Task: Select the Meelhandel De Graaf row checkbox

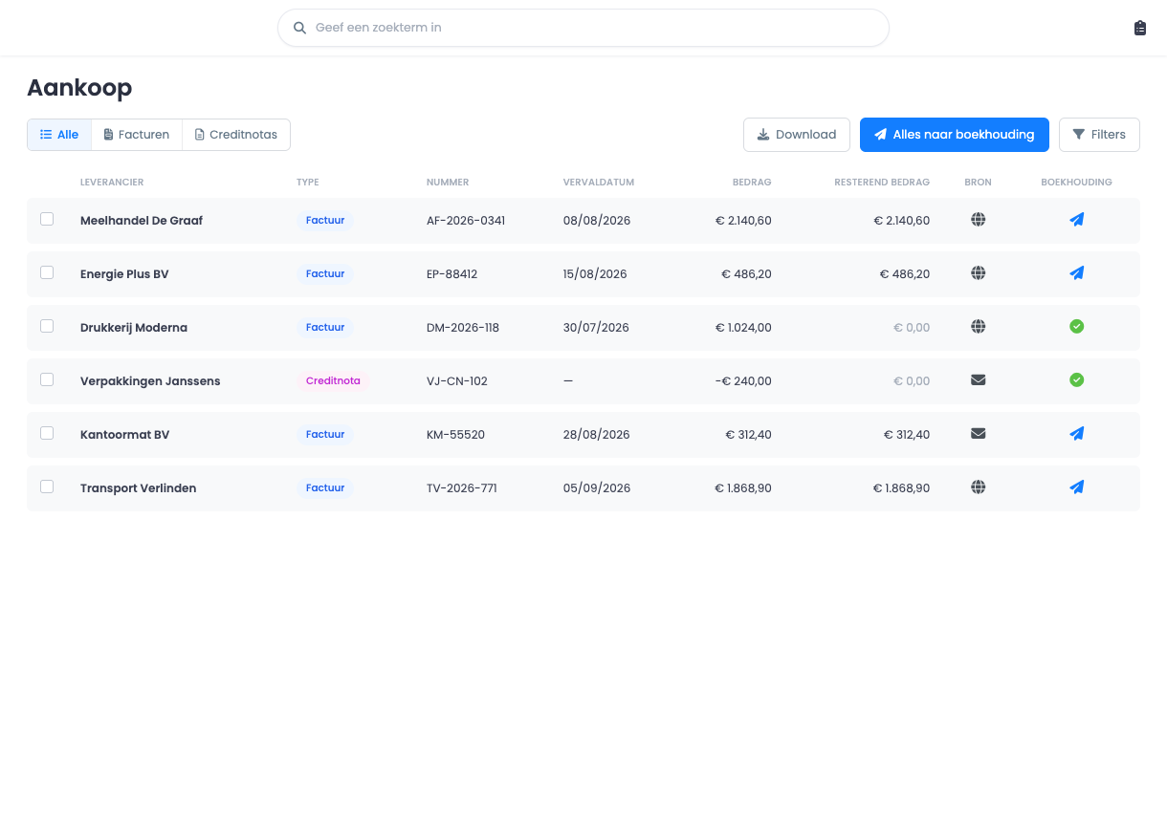Action: point(47,219)
